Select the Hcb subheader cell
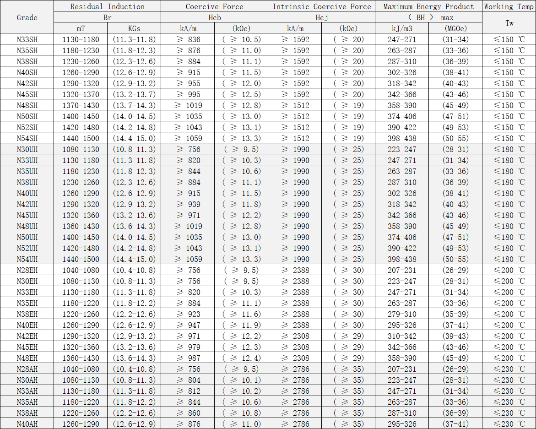Image resolution: width=536 pixels, height=429 pixels. [x=214, y=17]
